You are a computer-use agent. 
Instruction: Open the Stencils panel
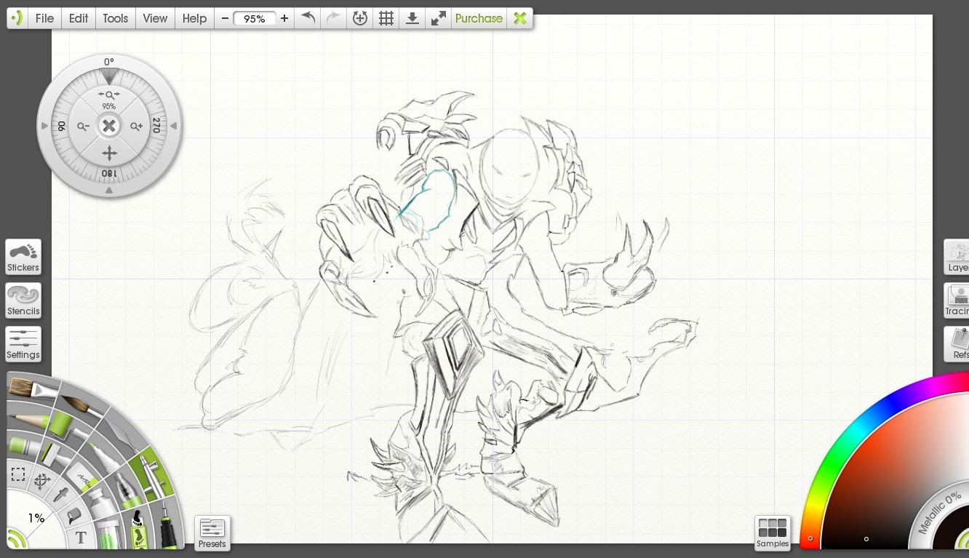(x=23, y=300)
